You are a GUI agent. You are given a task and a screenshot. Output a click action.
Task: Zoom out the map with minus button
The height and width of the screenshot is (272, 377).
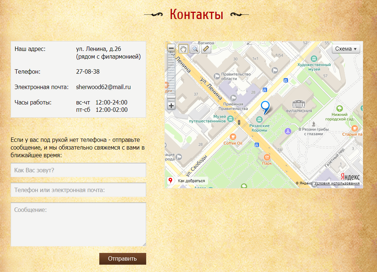(171, 48)
